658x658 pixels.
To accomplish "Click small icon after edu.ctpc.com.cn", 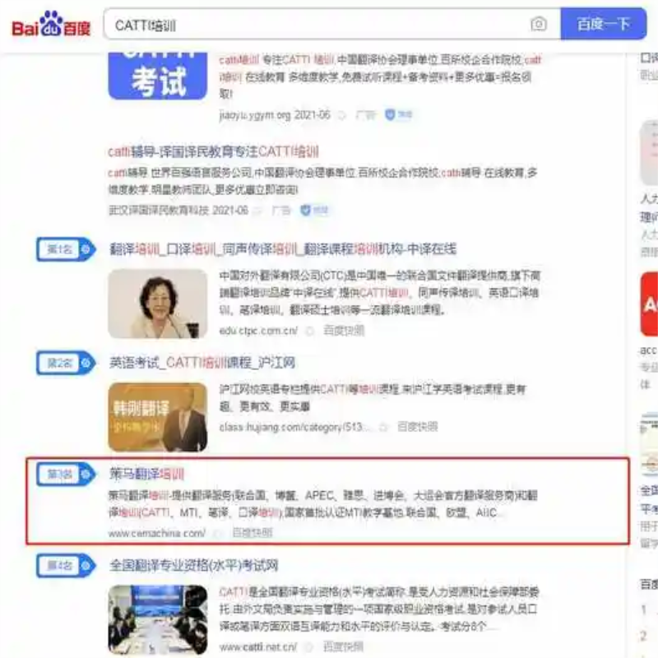I will click(310, 331).
